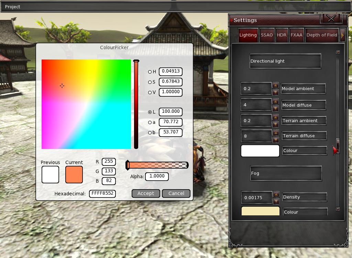Increase Terrain diffuse value

click(x=276, y=132)
